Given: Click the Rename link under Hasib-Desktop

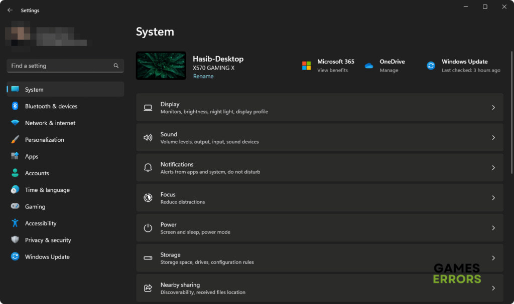Looking at the screenshot, I should pyautogui.click(x=203, y=76).
